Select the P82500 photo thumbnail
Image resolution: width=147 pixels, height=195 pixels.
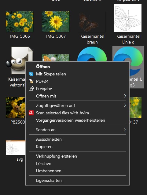[x=16, y=107]
